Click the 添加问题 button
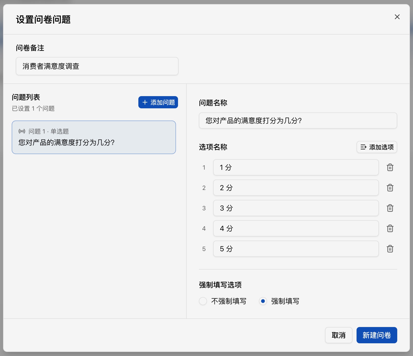This screenshot has height=356, width=413. pos(158,102)
